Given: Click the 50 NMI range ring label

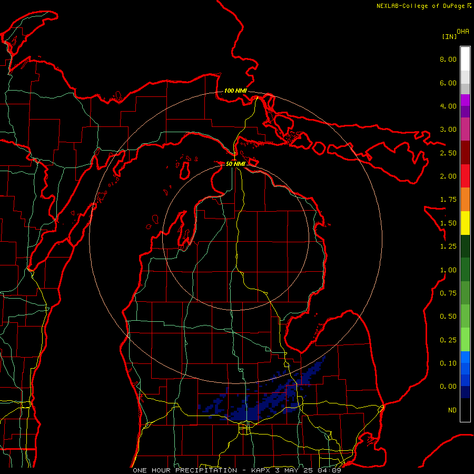Looking at the screenshot, I should click(235, 164).
